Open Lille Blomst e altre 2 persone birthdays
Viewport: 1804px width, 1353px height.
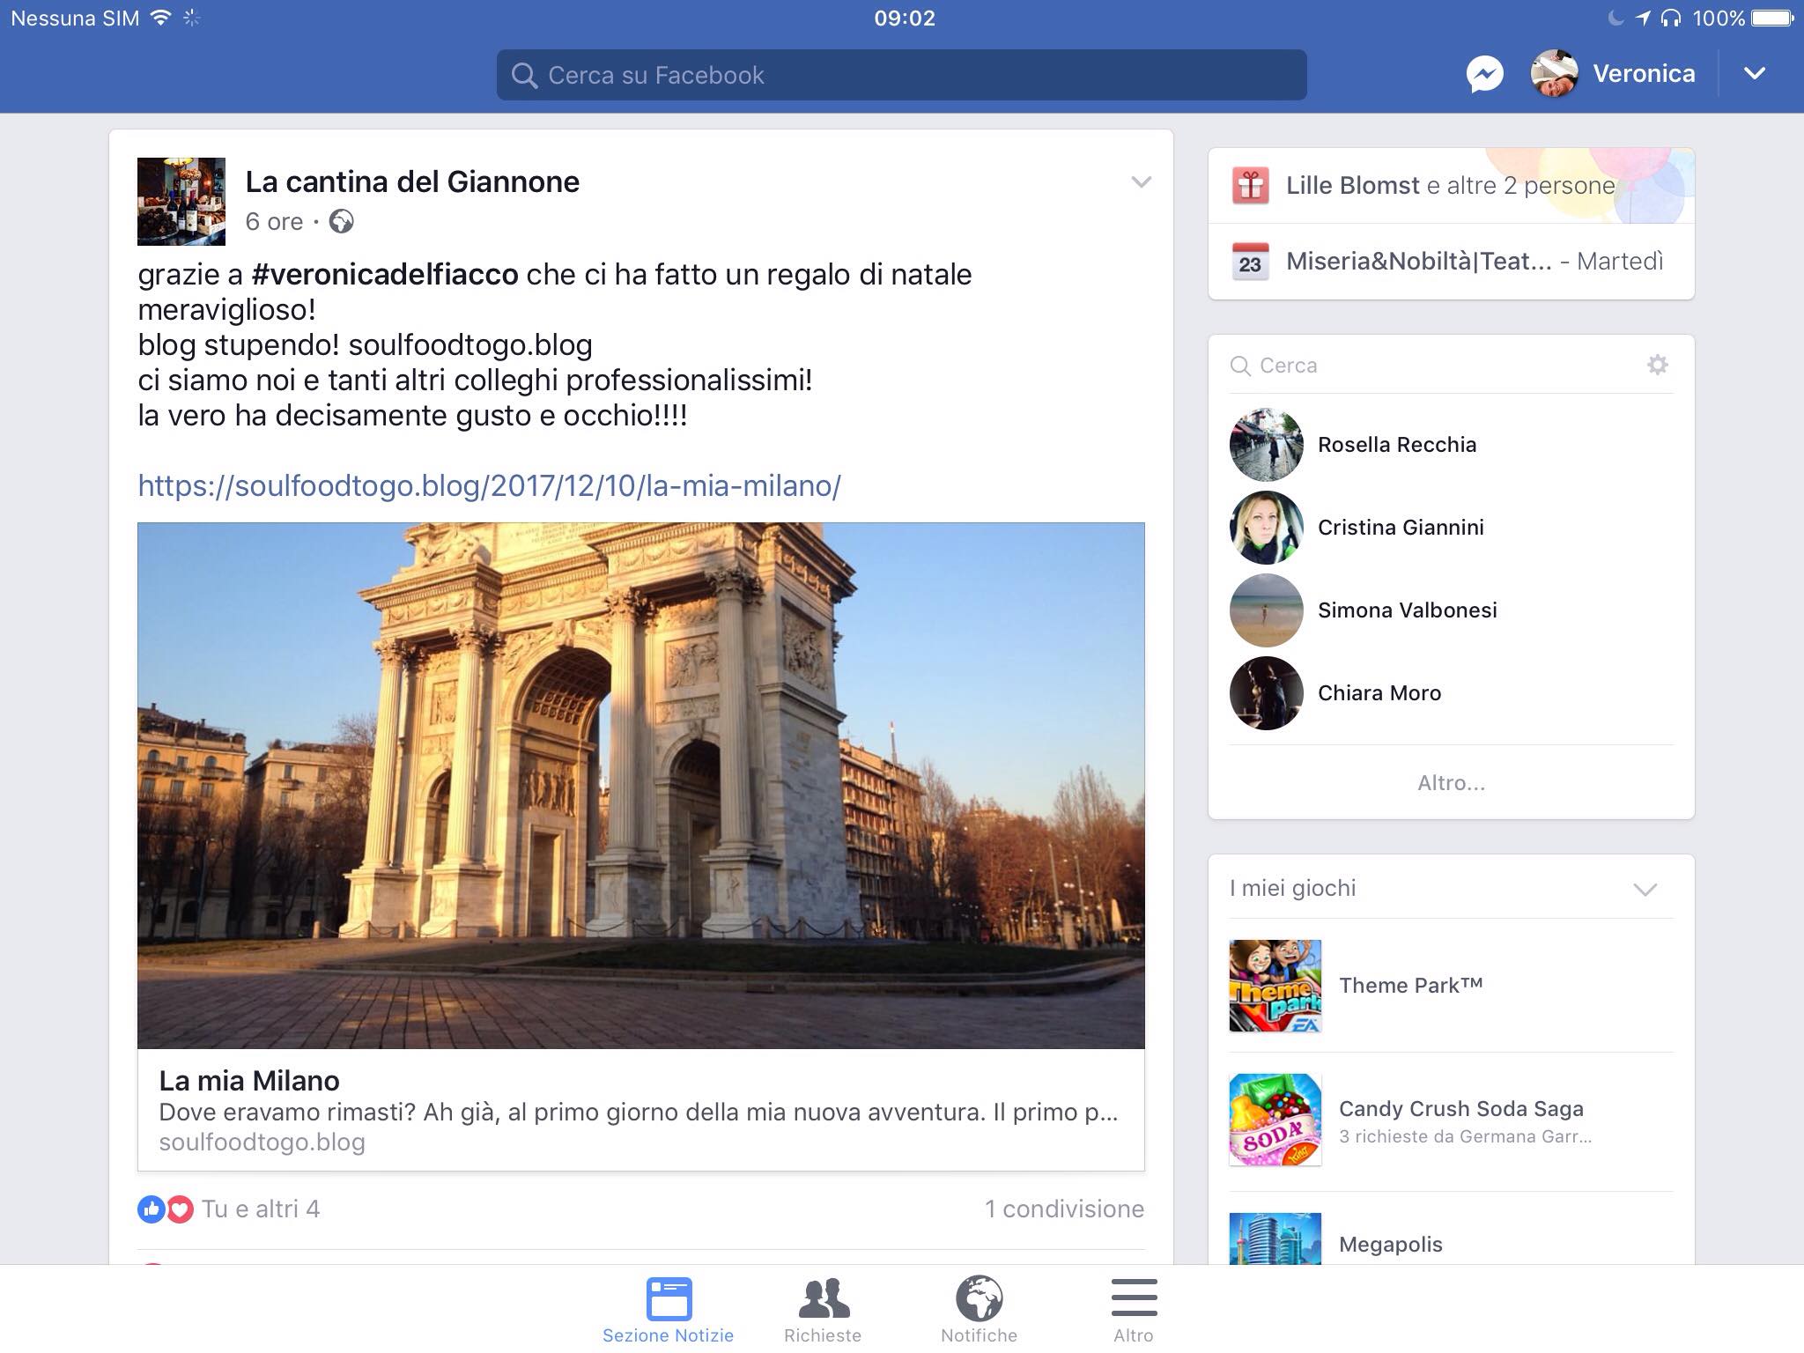(x=1450, y=186)
